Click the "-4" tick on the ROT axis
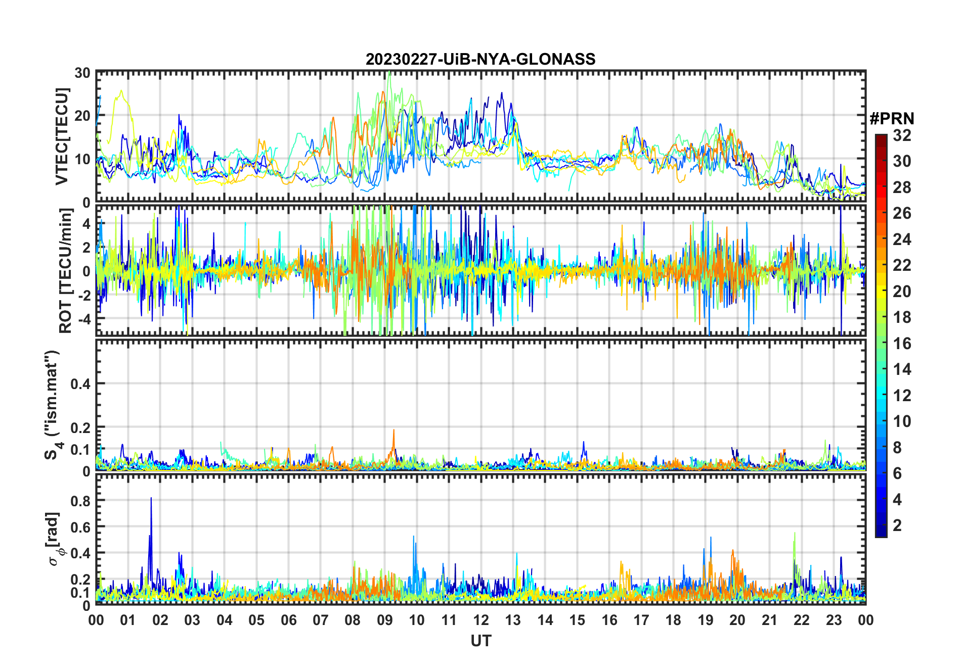Screen dimensions: 962x672 84,319
